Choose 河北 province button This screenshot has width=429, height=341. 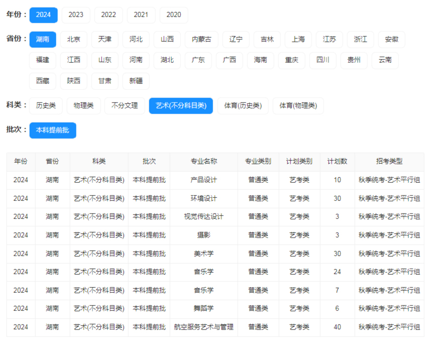136,39
